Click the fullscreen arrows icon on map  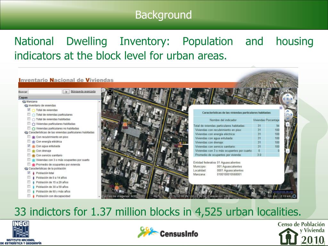click(x=110, y=93)
